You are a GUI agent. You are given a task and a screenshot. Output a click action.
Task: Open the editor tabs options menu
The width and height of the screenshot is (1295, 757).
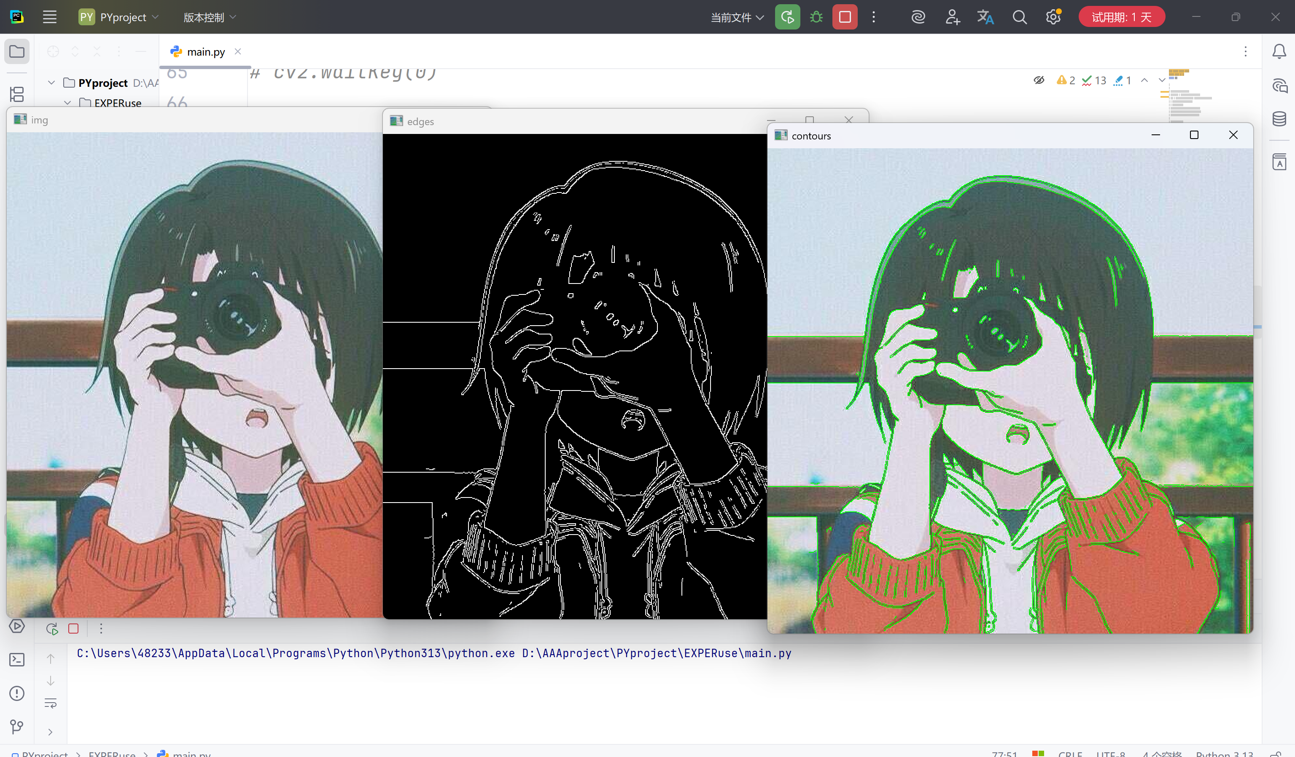pos(1246,51)
